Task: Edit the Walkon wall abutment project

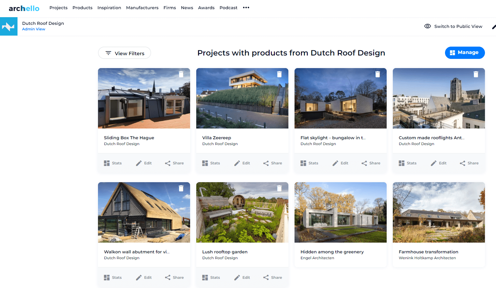Action: pos(144,278)
